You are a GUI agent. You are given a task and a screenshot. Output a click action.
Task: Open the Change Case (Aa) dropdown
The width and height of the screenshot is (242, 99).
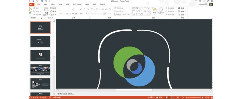tap(81, 13)
